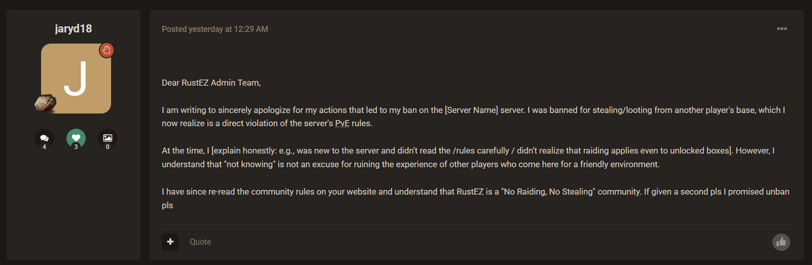
Task: Open the 'Posted yesterday at 12:29 AM' permalink
Action: pos(215,29)
